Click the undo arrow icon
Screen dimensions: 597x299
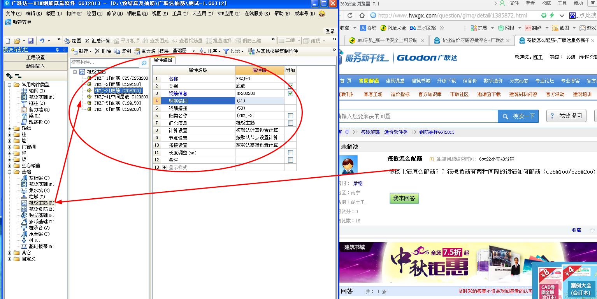click(x=42, y=41)
